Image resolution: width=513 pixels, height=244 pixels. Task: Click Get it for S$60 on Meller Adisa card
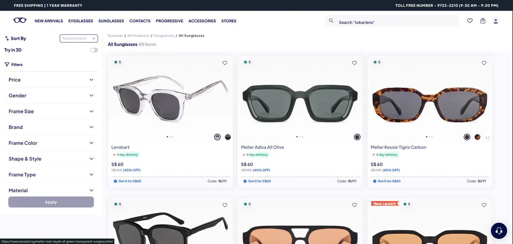(259, 181)
